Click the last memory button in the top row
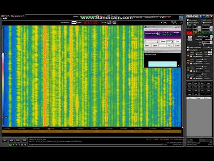 tap(209, 83)
